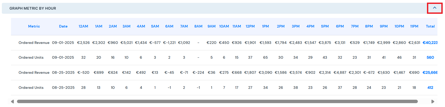Select the first 09-01-2025 Ordered Revenue row label
The height and width of the screenshot is (107, 445).
click(x=34, y=43)
